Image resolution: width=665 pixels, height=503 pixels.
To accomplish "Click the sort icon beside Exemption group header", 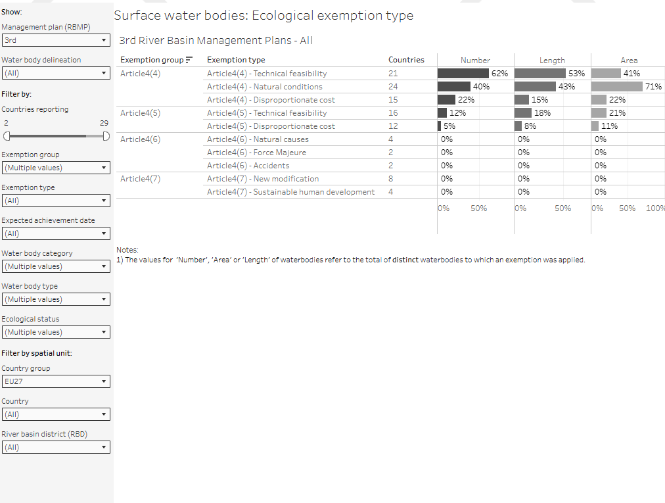I will click(x=189, y=60).
